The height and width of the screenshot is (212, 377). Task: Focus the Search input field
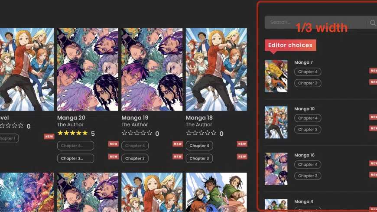pyautogui.click(x=315, y=23)
